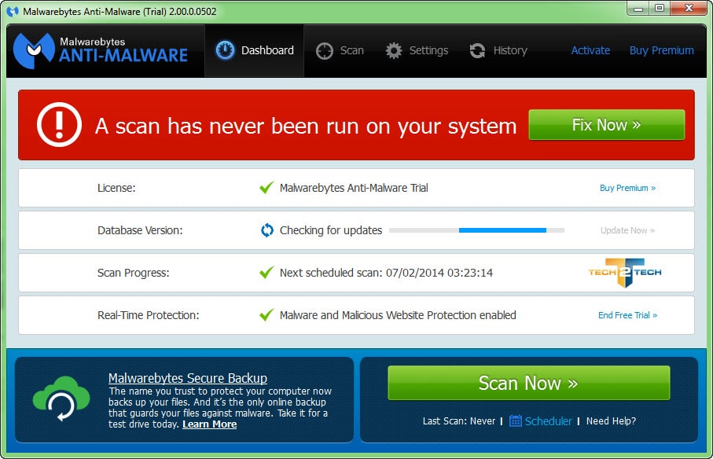The width and height of the screenshot is (713, 459).
Task: Click the Malwarebytes Anti-Malware logo
Action: coord(101,50)
